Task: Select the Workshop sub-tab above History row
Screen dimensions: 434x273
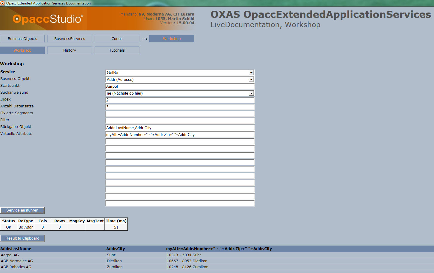Action: click(x=22, y=50)
